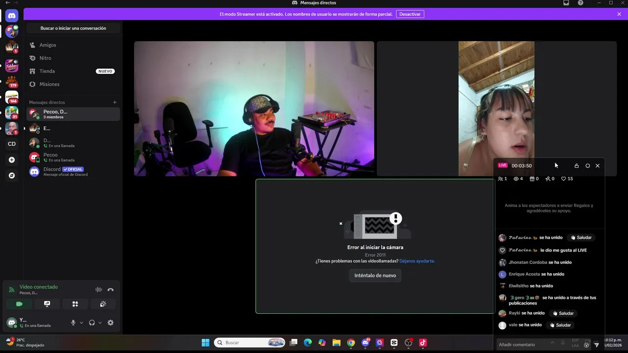Mute the microphone
This screenshot has height=353, width=628.
point(73,323)
